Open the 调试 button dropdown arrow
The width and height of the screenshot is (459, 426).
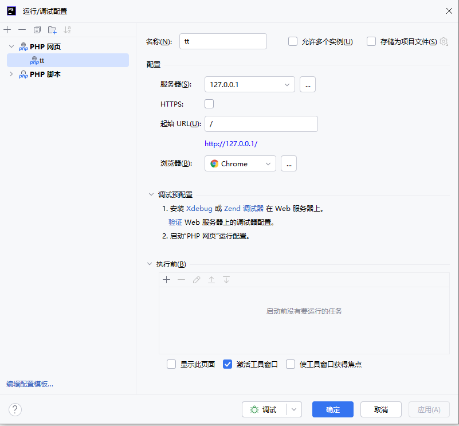(x=294, y=409)
